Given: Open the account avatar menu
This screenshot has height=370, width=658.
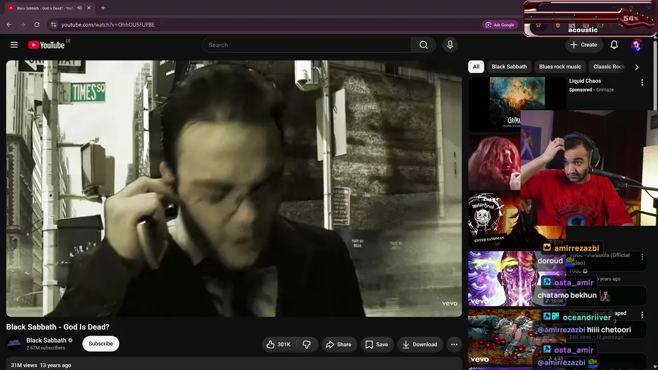Looking at the screenshot, I should (x=636, y=45).
